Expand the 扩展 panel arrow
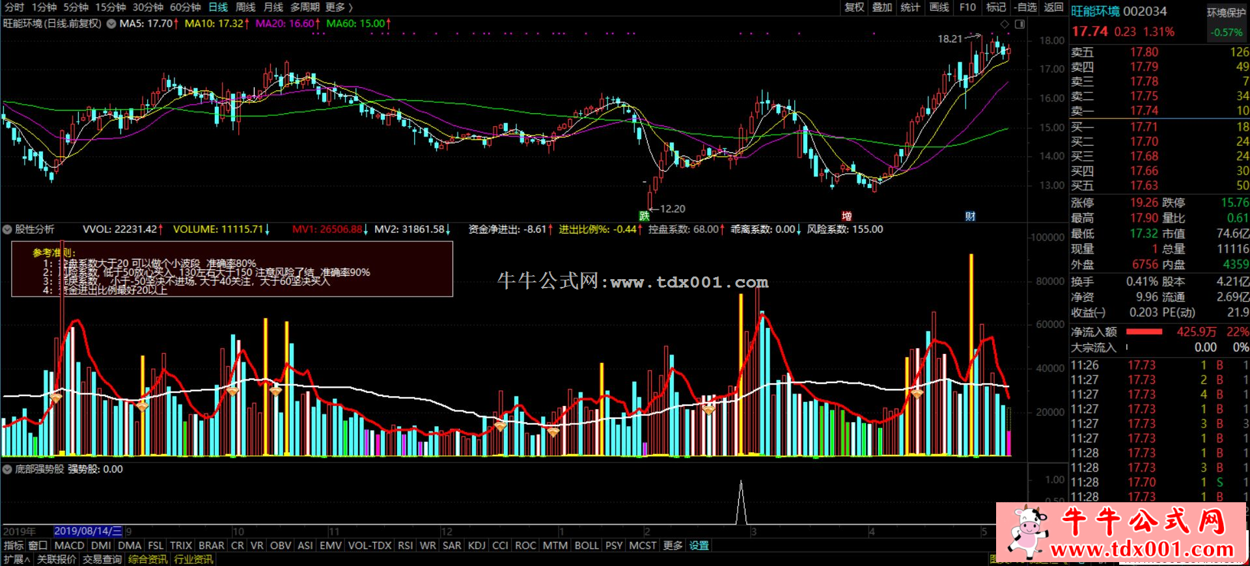Screen dimensions: 1250x566 [17, 559]
